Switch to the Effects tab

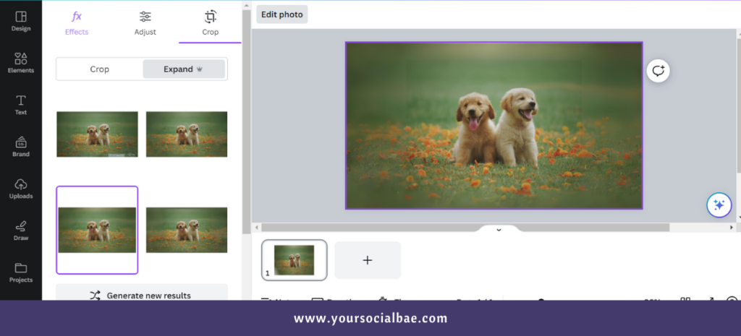click(x=77, y=22)
